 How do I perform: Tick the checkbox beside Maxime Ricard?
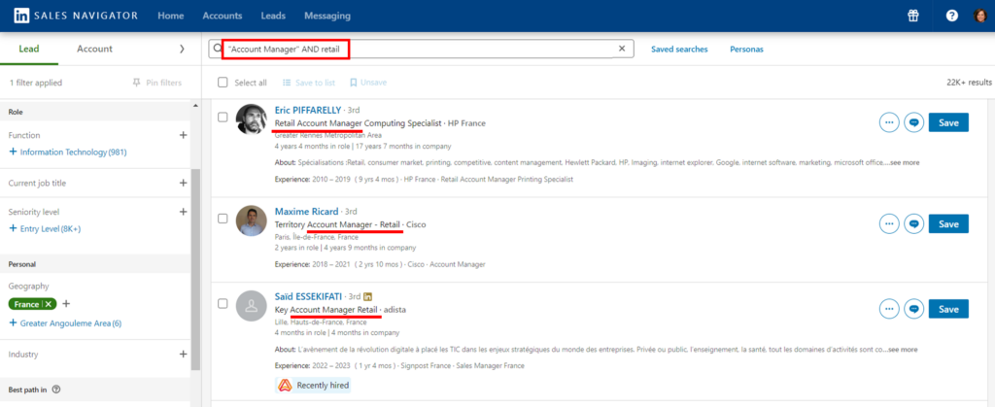(223, 219)
